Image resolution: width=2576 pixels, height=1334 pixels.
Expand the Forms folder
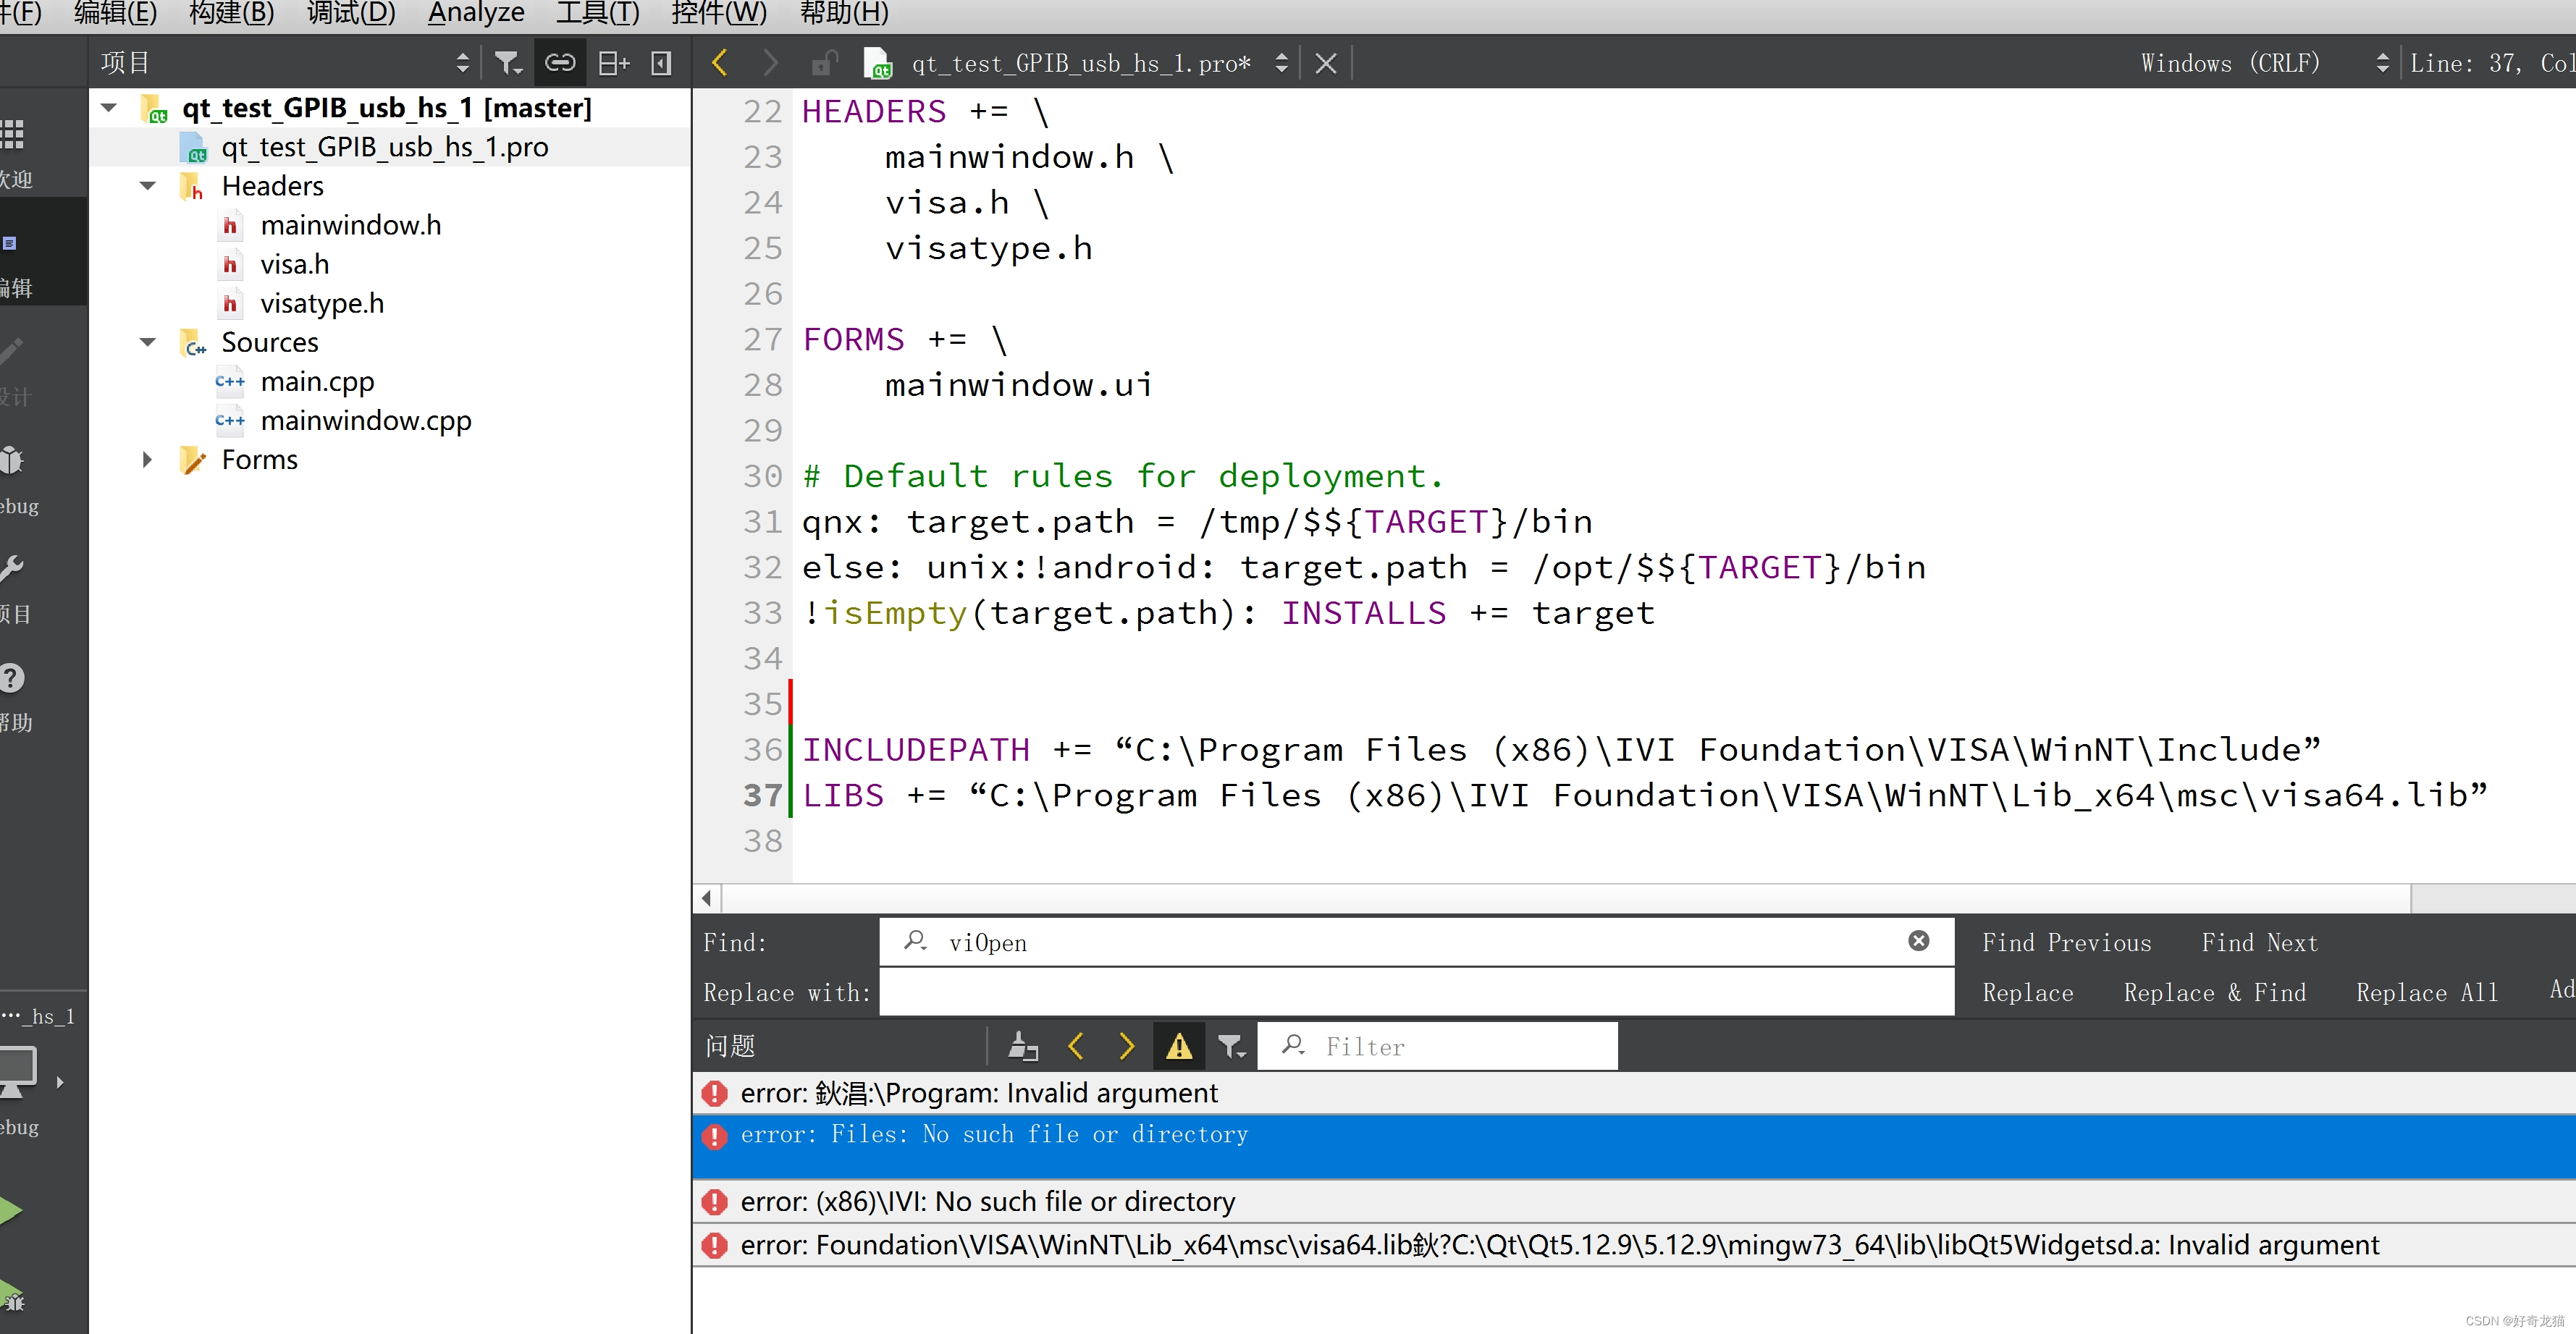148,460
